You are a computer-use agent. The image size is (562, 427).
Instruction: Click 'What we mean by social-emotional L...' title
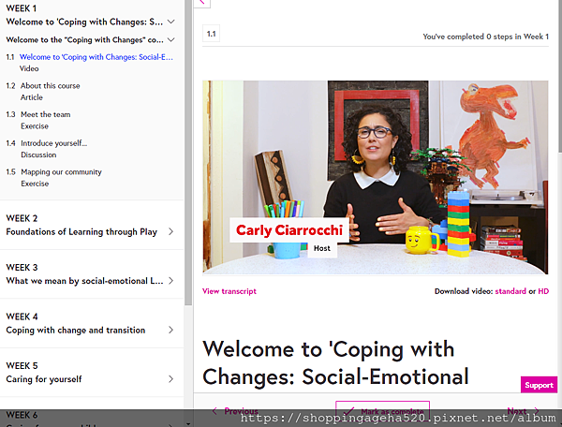84,281
